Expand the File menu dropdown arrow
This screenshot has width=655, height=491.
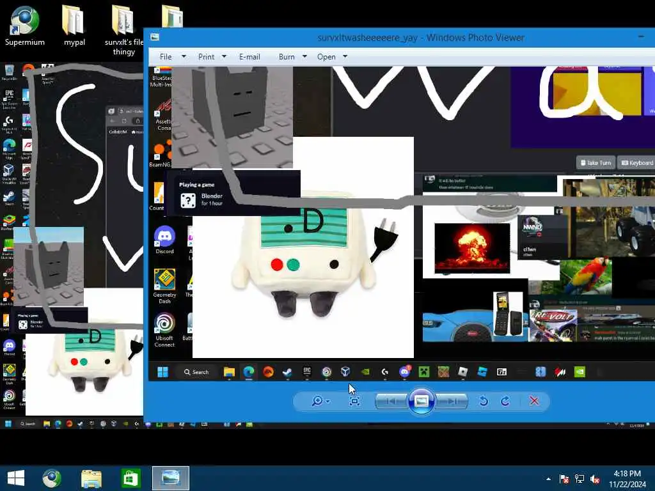[x=184, y=56]
